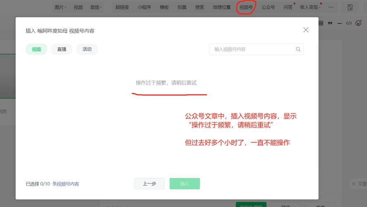This screenshot has width=367, height=207.
Task: Switch to the 视频 tab in dialog
Action: pos(36,49)
